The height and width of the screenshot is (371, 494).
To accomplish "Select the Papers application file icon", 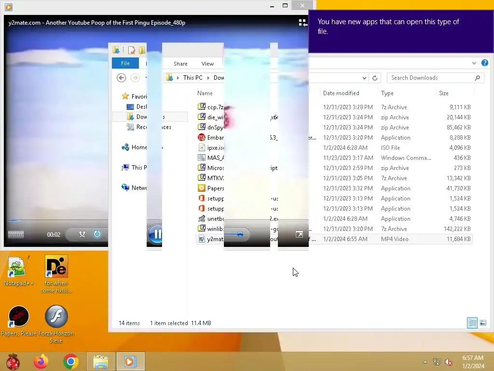I will click(202, 188).
